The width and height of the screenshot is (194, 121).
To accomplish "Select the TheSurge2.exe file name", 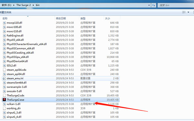I will [16, 100].
